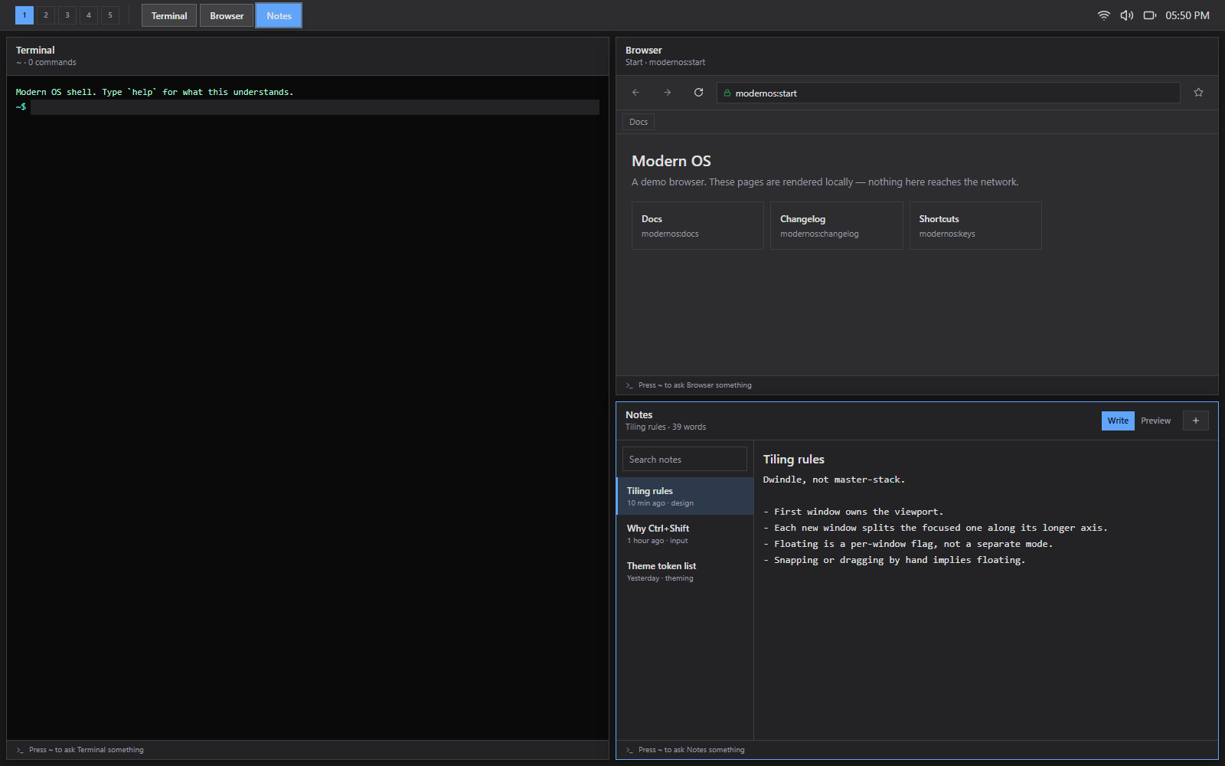Image resolution: width=1225 pixels, height=766 pixels.
Task: Open the Docs bookmark in the Browser
Action: (639, 122)
